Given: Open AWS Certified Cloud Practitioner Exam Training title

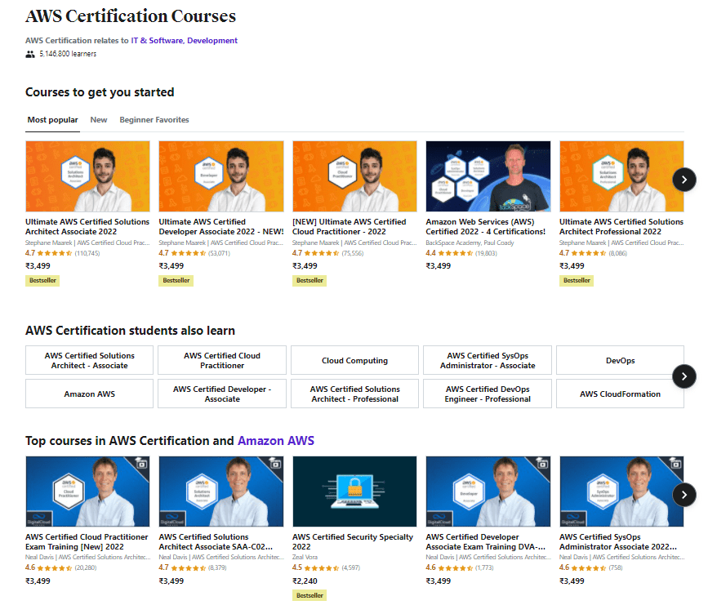Looking at the screenshot, I should point(87,542).
